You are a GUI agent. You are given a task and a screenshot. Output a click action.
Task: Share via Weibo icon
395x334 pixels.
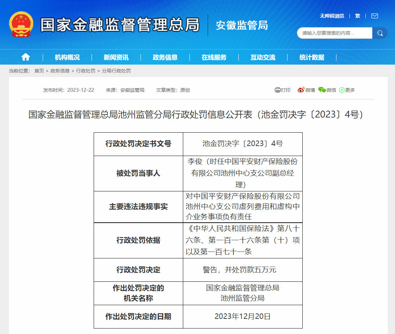(x=301, y=90)
